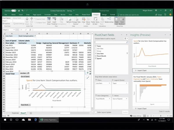174x130 pixels.
Task: Open the Stock Compensation filter dropdown in B1
Action: click(x=35, y=36)
